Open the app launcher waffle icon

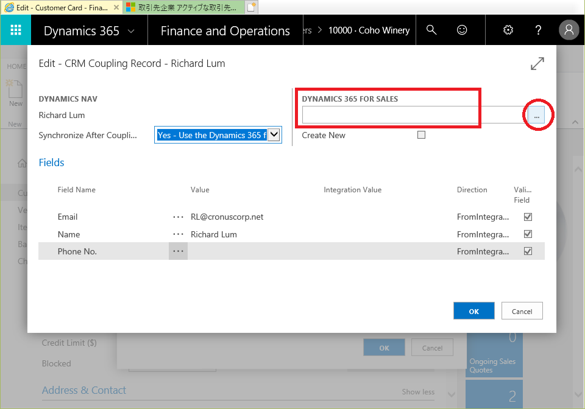(x=16, y=30)
